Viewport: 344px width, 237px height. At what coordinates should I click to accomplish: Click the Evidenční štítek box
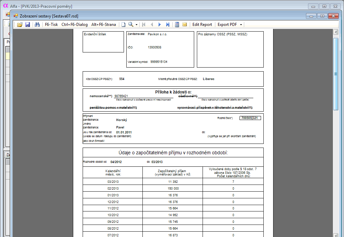click(103, 42)
